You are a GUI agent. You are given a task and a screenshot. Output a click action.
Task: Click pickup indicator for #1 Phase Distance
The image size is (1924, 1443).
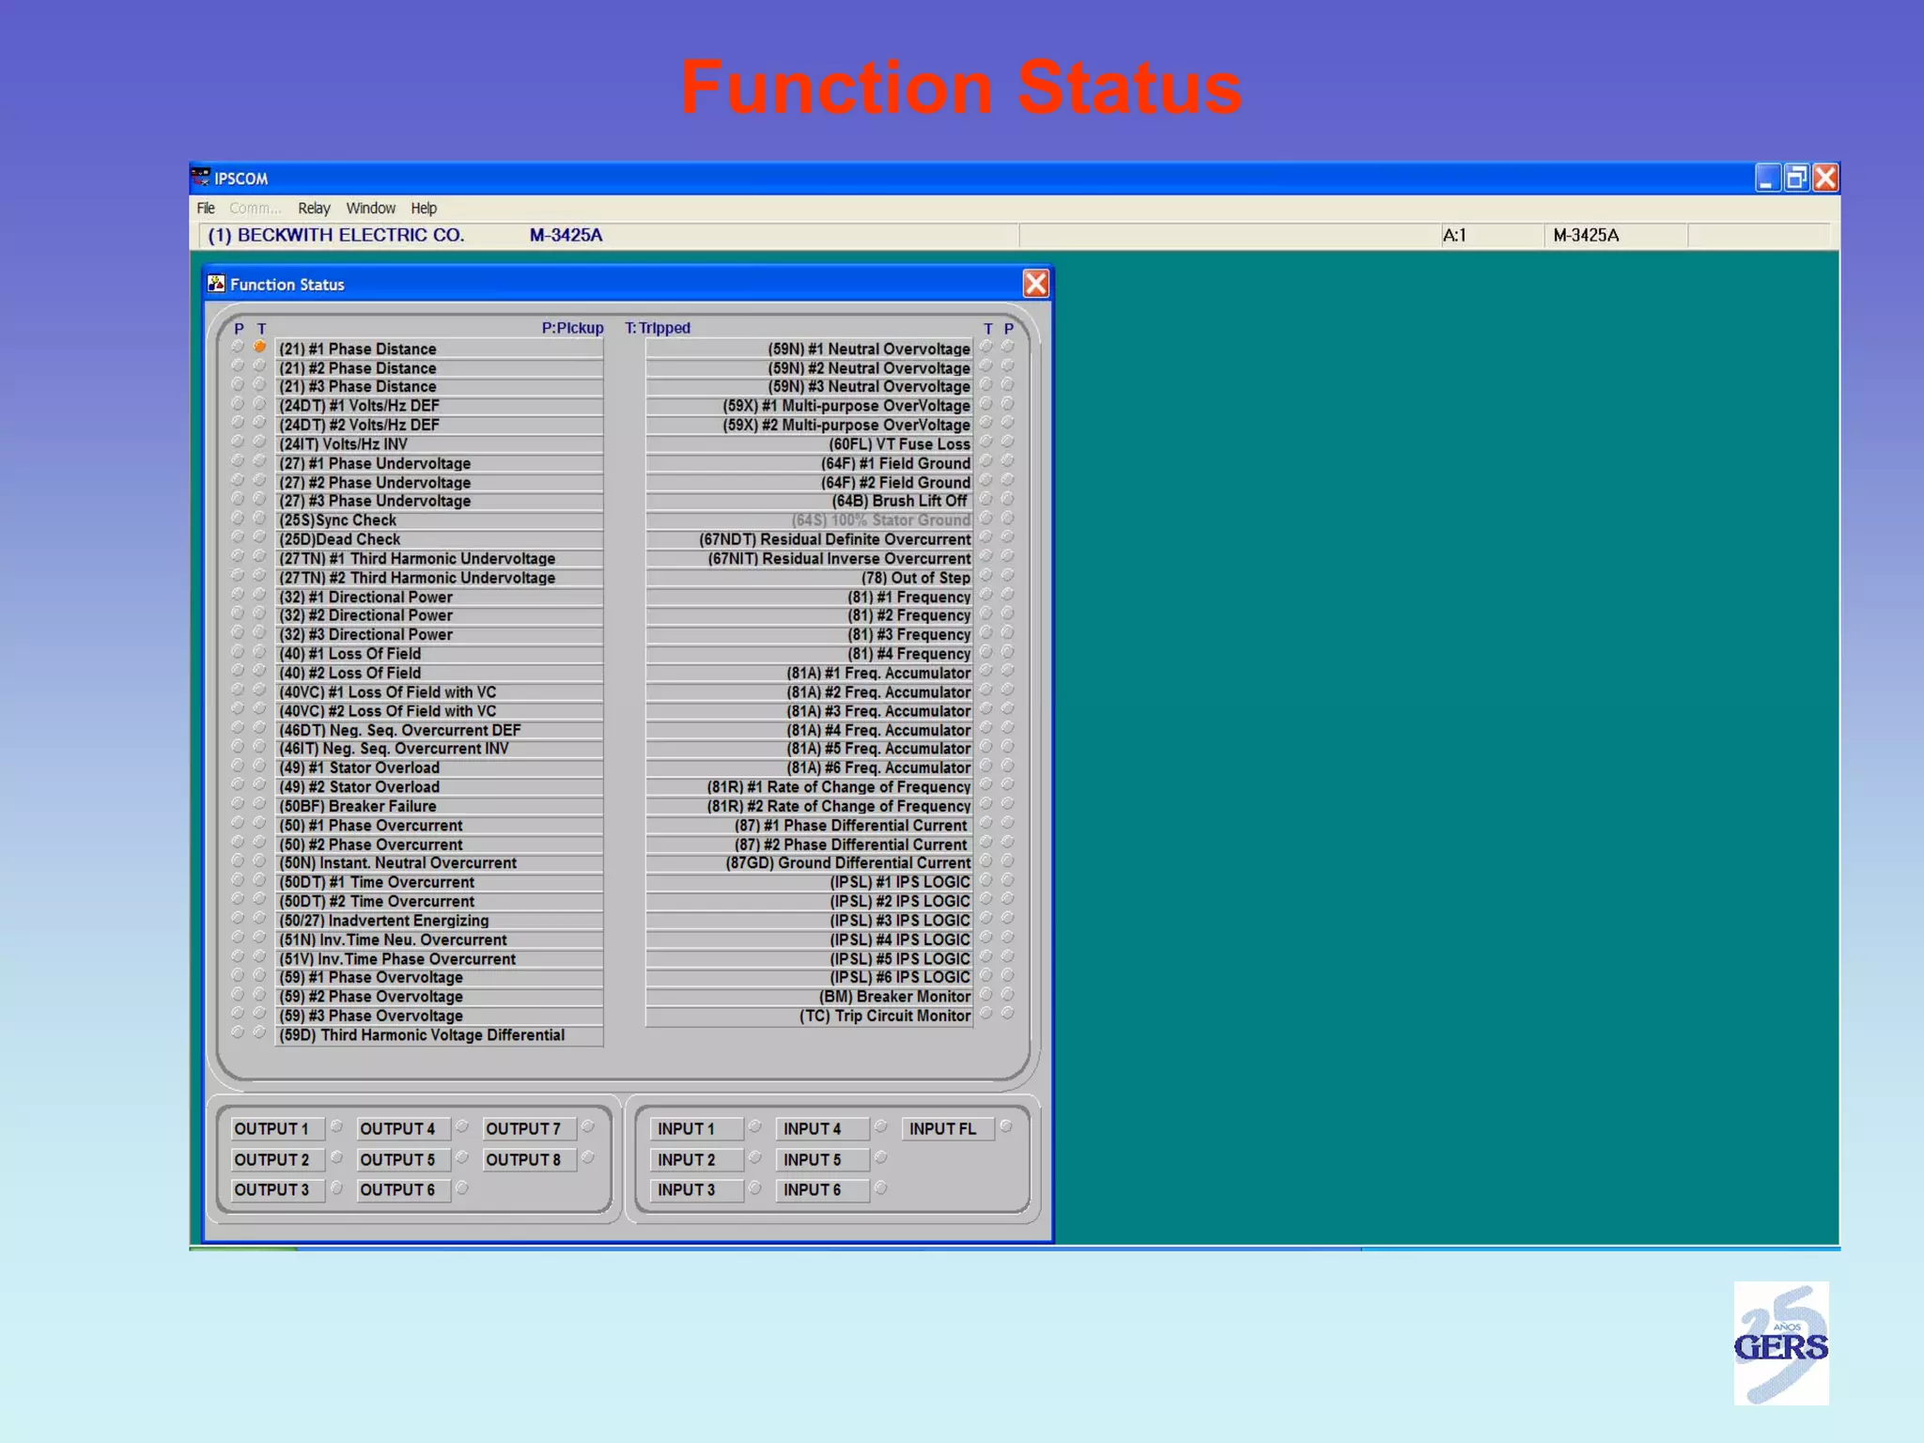(x=238, y=347)
